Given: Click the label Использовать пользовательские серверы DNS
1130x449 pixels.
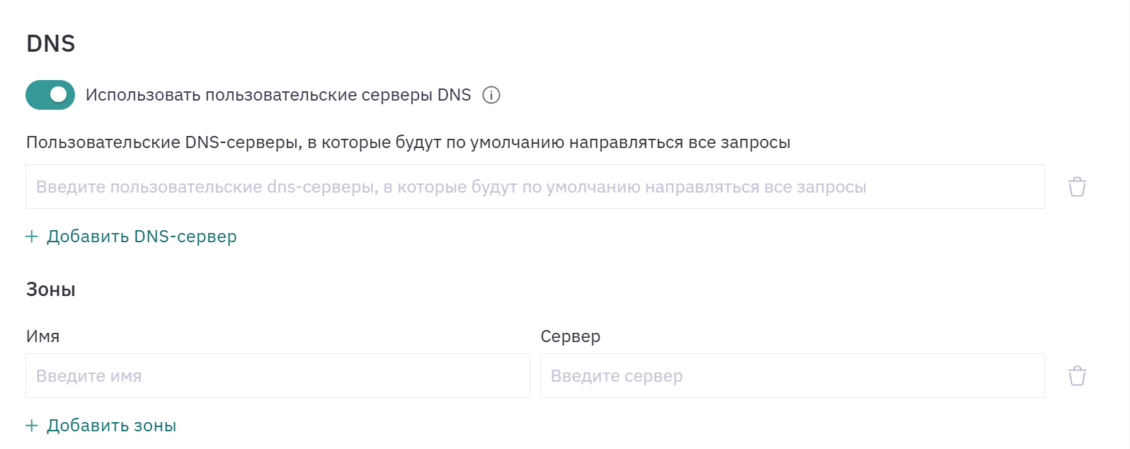Looking at the screenshot, I should click(x=278, y=95).
